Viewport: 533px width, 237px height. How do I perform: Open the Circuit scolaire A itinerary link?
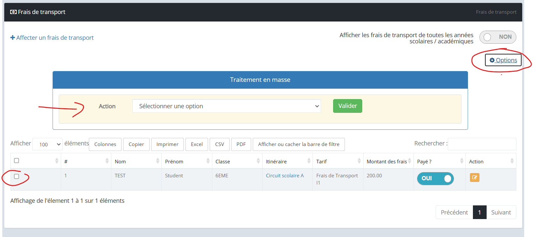click(x=285, y=176)
